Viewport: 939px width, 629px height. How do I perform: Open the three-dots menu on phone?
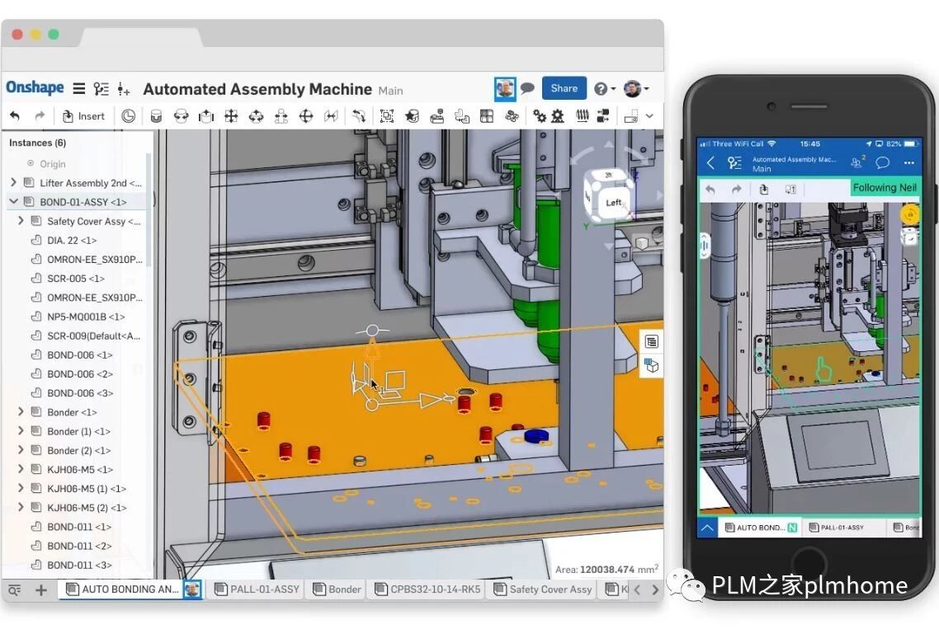(x=909, y=162)
